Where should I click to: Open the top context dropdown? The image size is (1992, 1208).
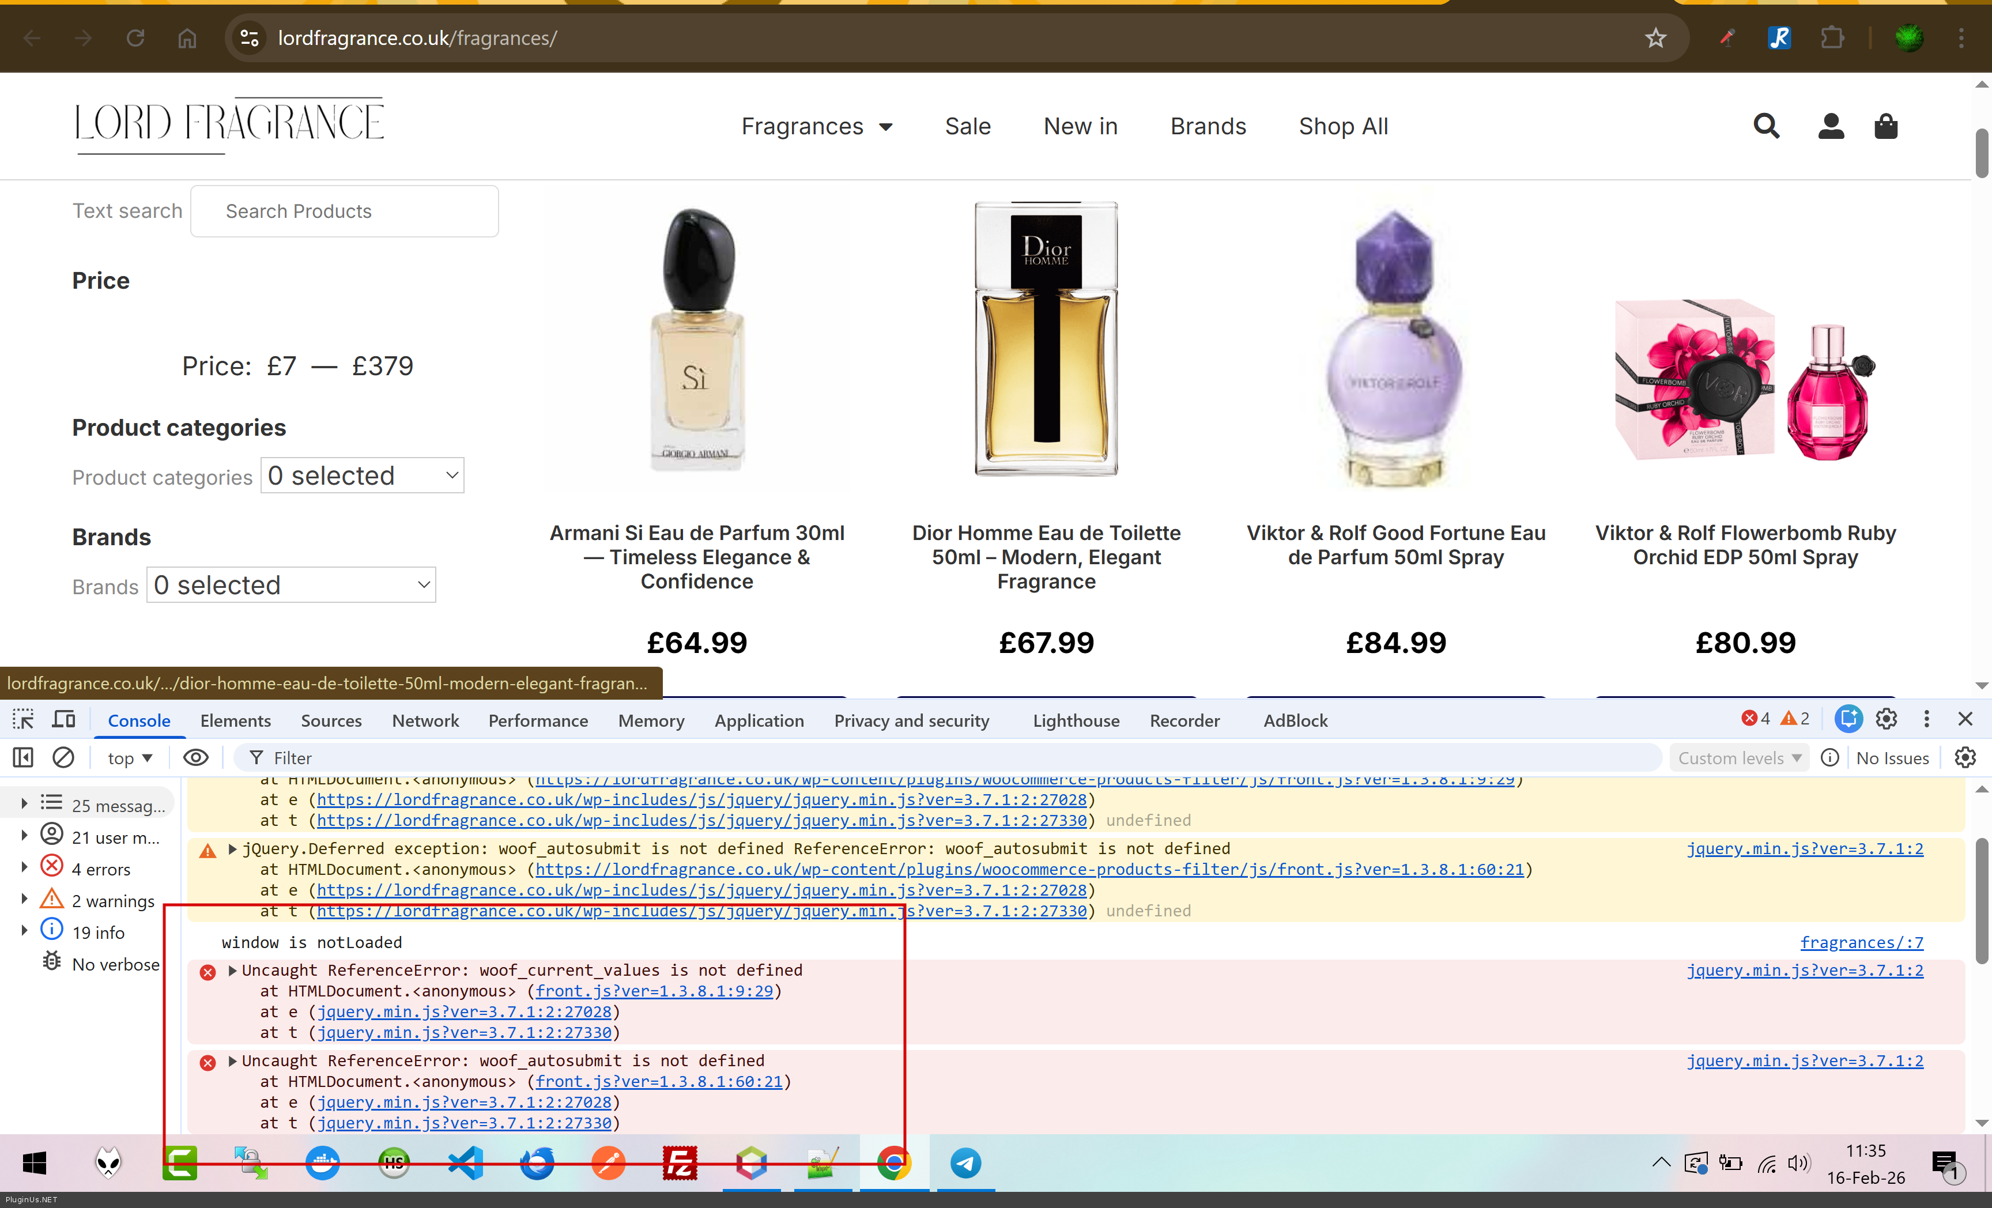(129, 758)
